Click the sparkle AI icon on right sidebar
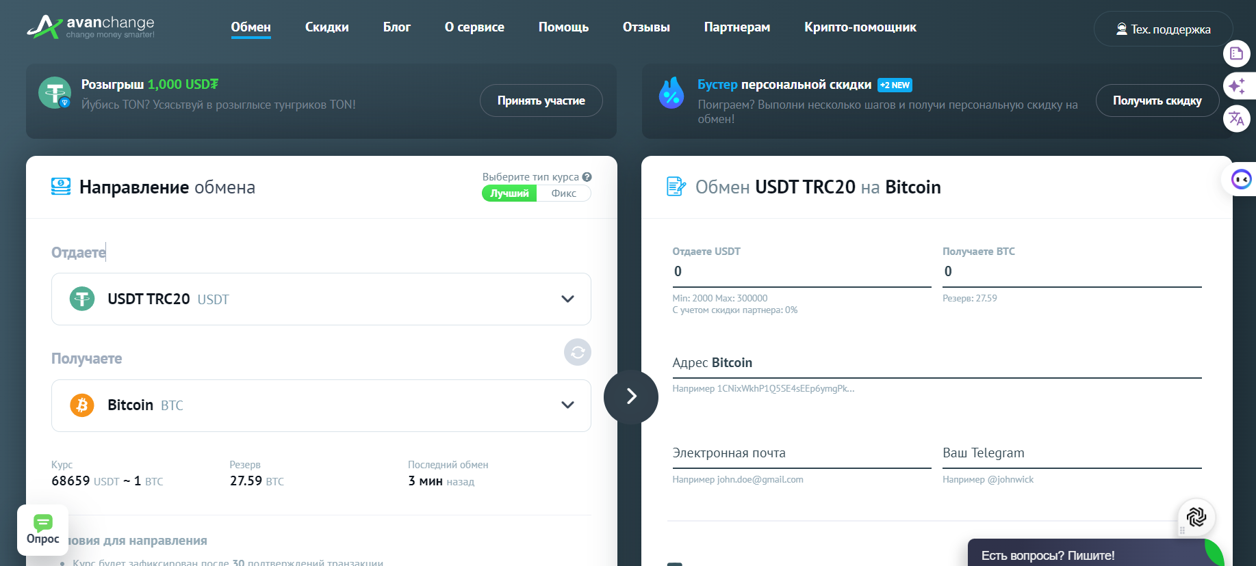Viewport: 1256px width, 566px height. point(1236,86)
